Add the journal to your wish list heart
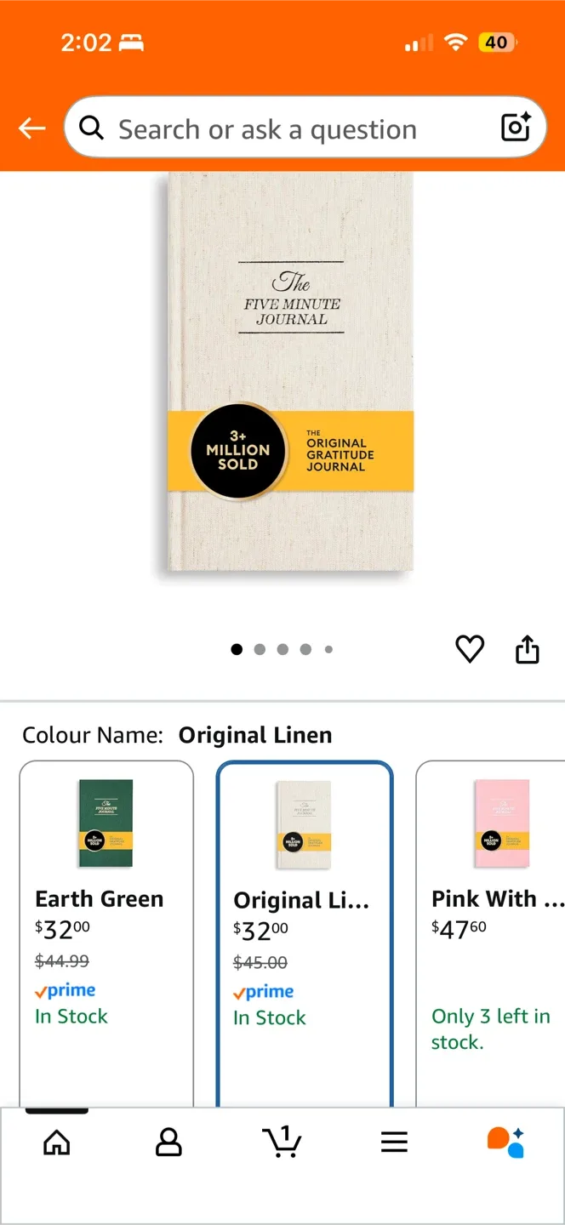This screenshot has height=1225, width=565. coord(469,648)
